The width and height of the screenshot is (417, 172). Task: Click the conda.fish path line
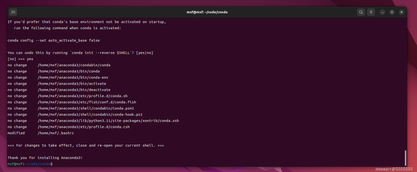coord(87,102)
